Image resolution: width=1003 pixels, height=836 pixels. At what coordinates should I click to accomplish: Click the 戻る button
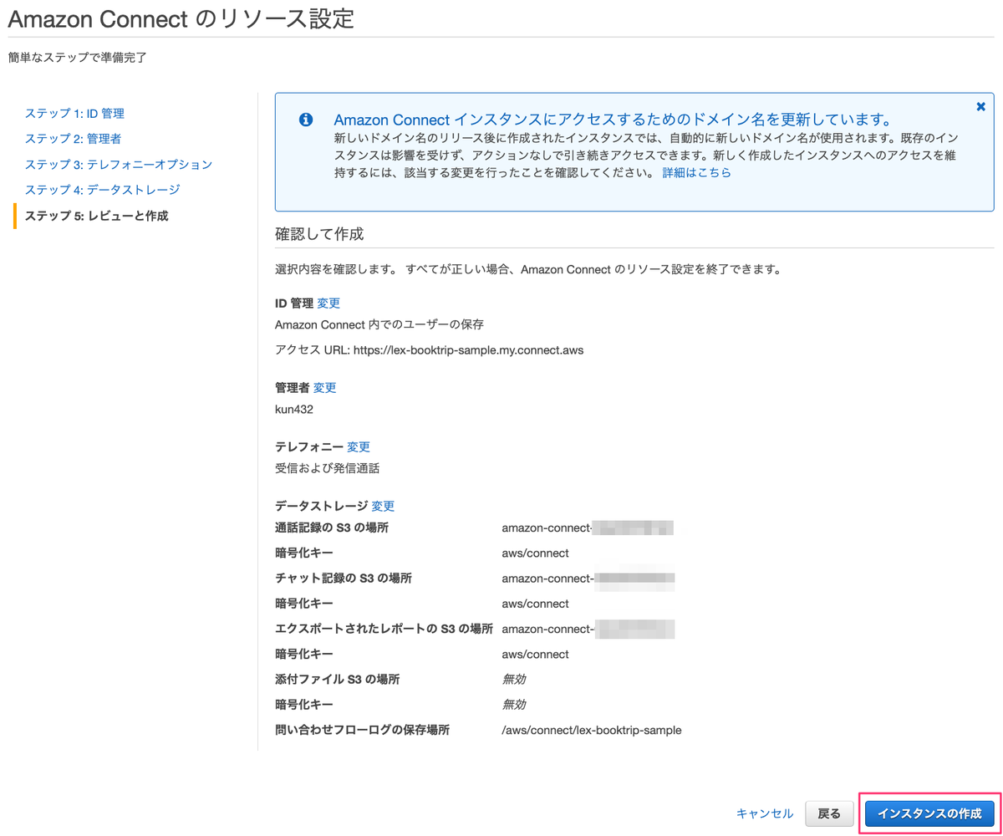click(x=829, y=813)
